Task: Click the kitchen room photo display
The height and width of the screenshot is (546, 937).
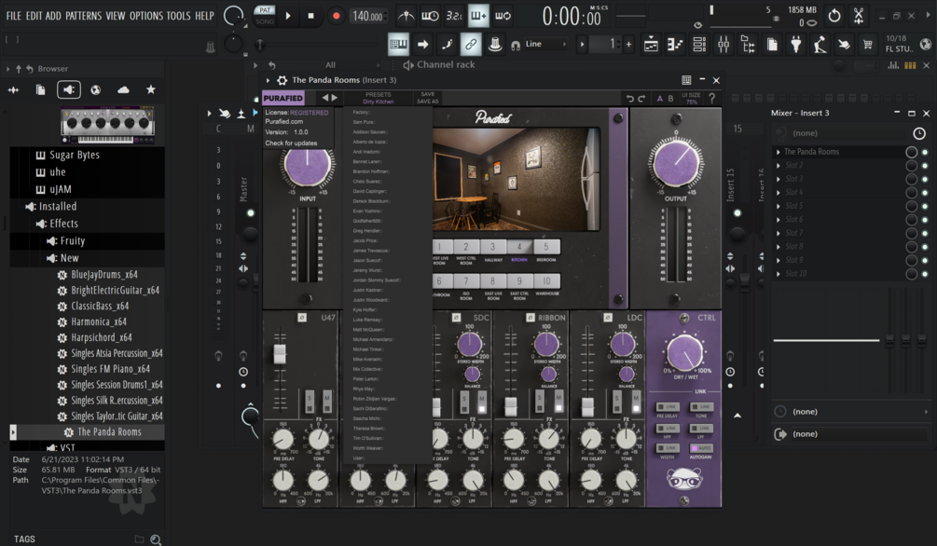Action: point(515,179)
